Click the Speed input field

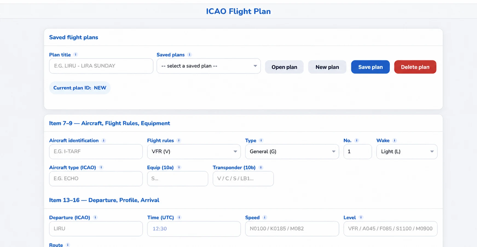tap(292, 229)
